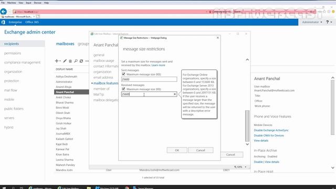This screenshot has width=336, height=189.
Task: Click the Sent messages size input field
Action: [x=149, y=79]
